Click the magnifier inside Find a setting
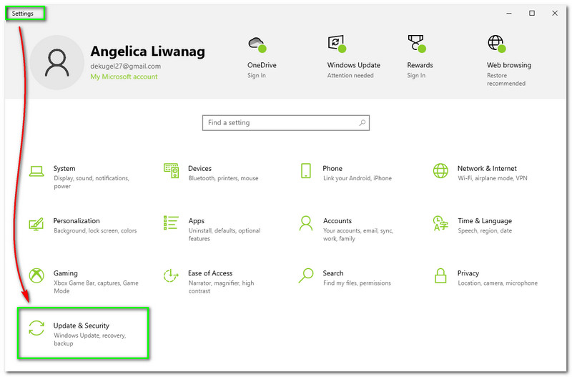This screenshot has width=572, height=377. (x=362, y=122)
